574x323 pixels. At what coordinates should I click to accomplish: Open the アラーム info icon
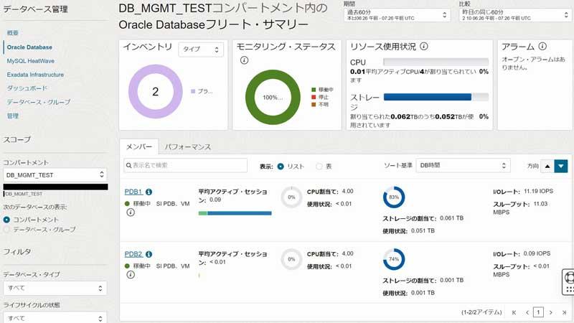point(542,47)
